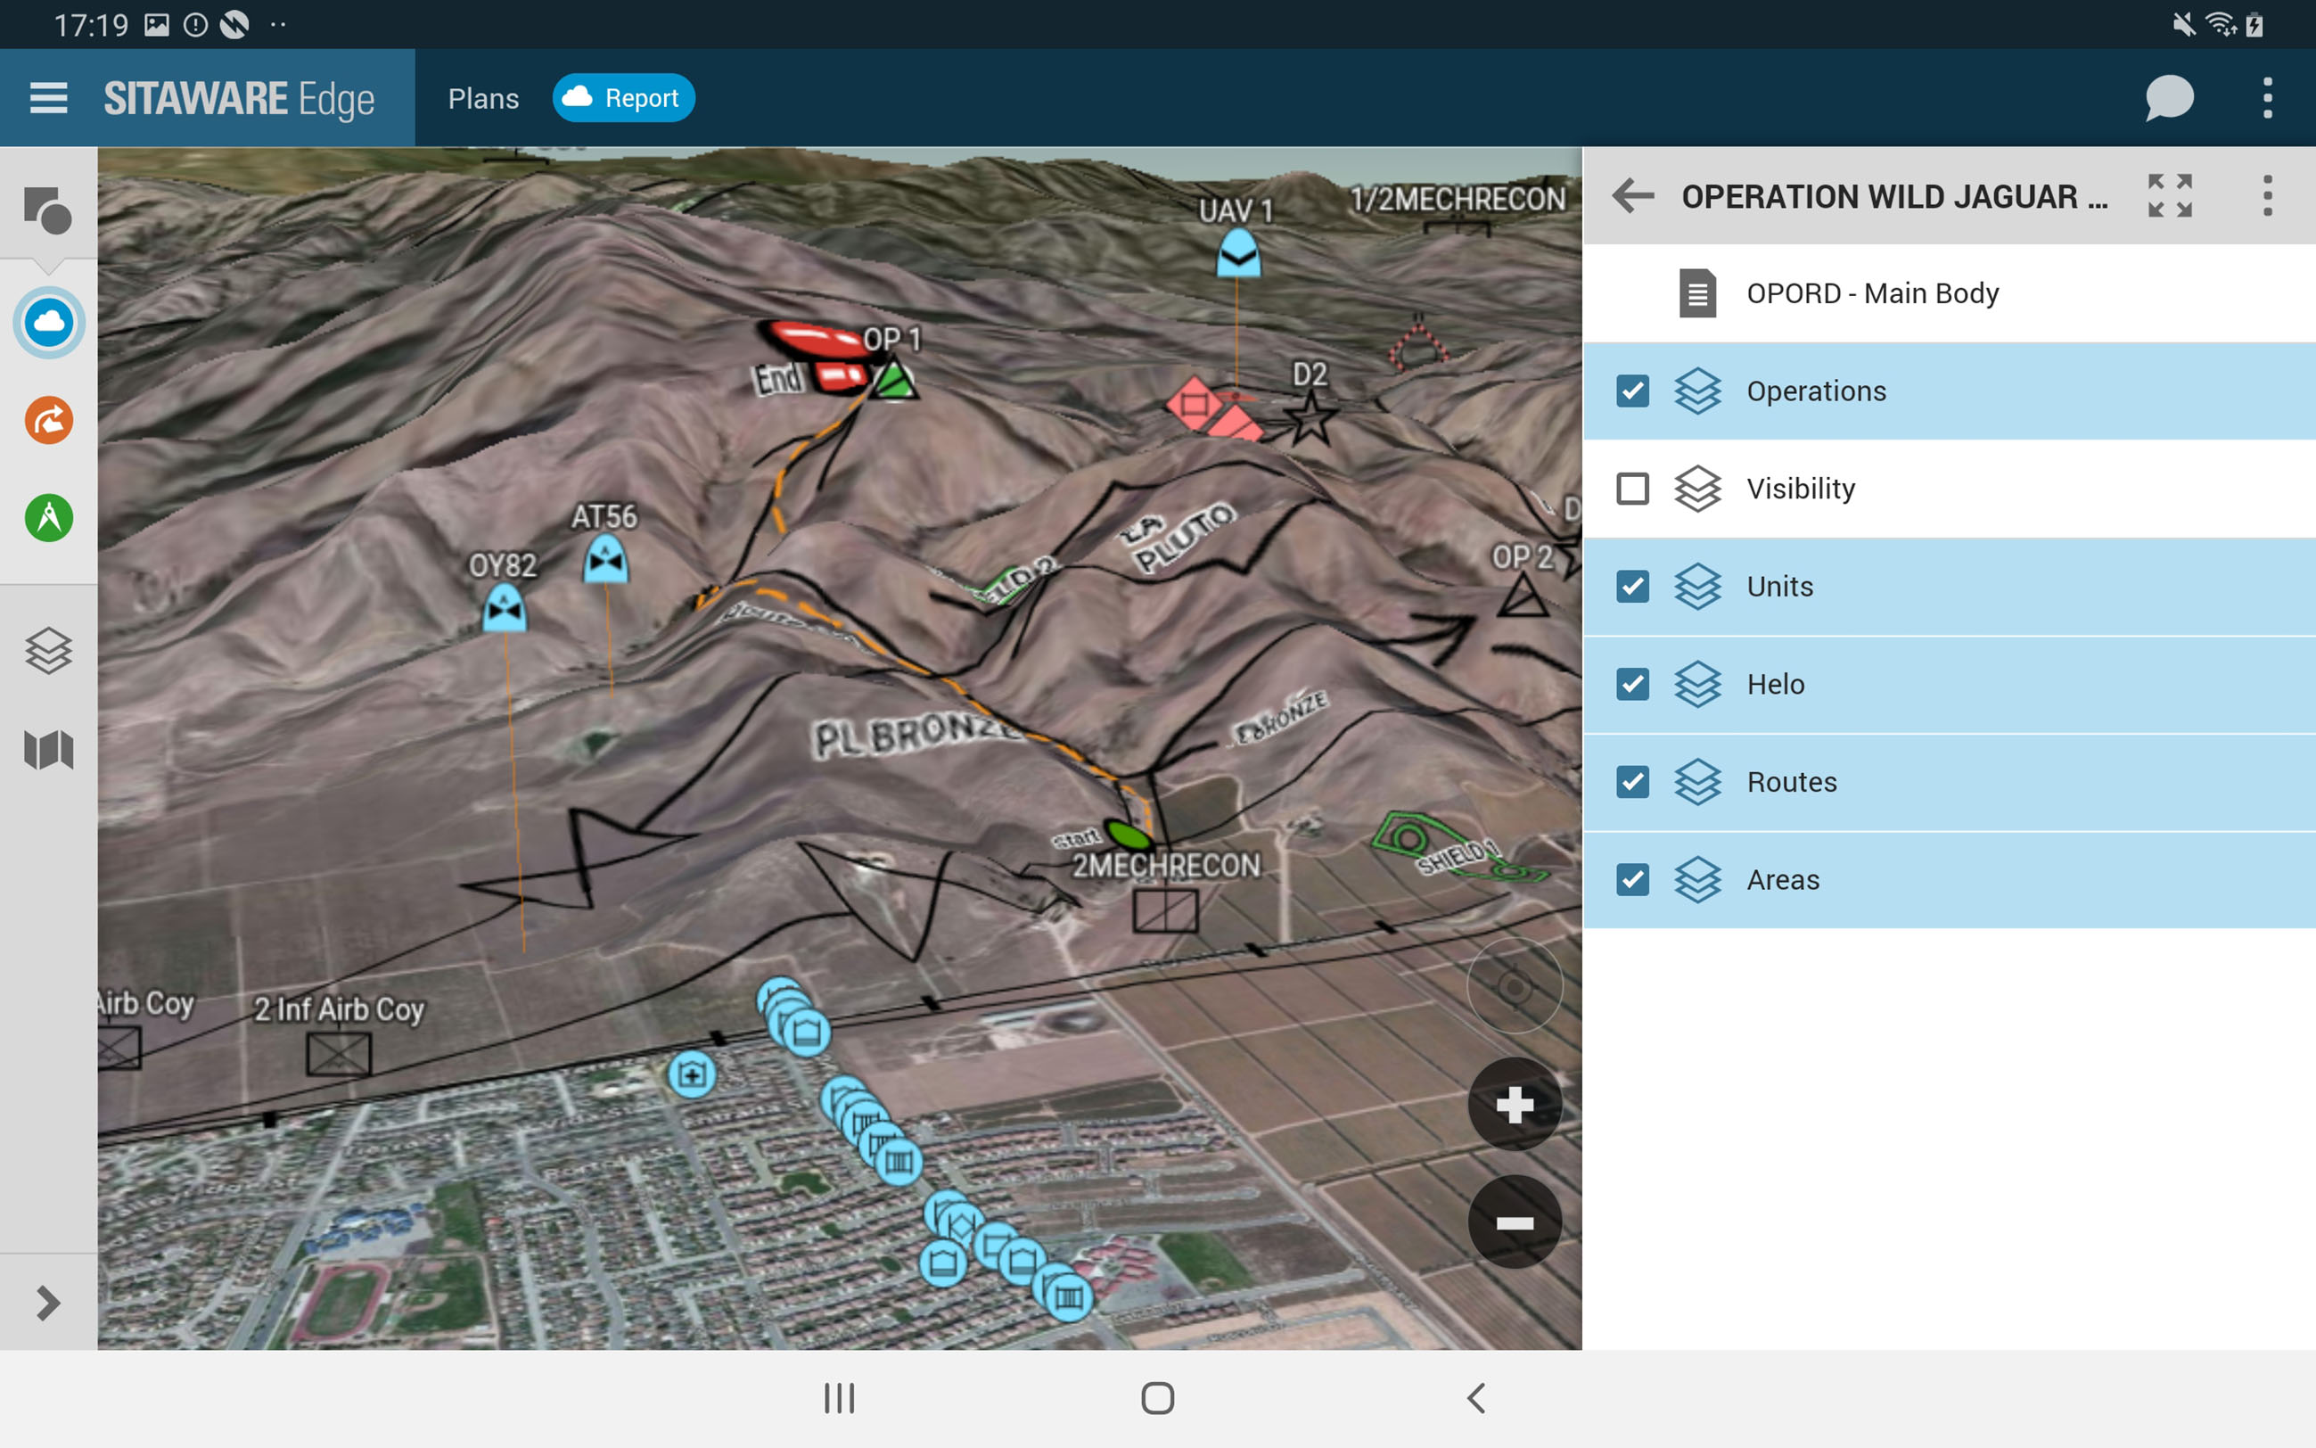Open the OPORD - Main Body document
The width and height of the screenshot is (2316, 1448).
1950,293
